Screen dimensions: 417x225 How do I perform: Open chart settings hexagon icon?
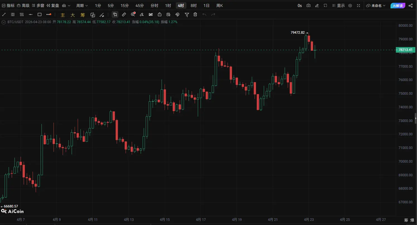point(350,6)
